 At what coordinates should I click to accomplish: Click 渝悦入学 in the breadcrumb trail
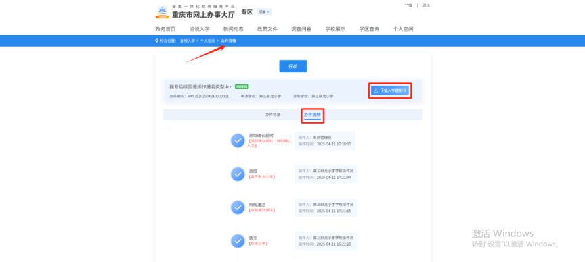188,41
